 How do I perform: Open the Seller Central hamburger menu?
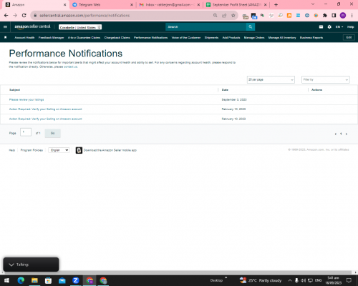tap(5, 26)
